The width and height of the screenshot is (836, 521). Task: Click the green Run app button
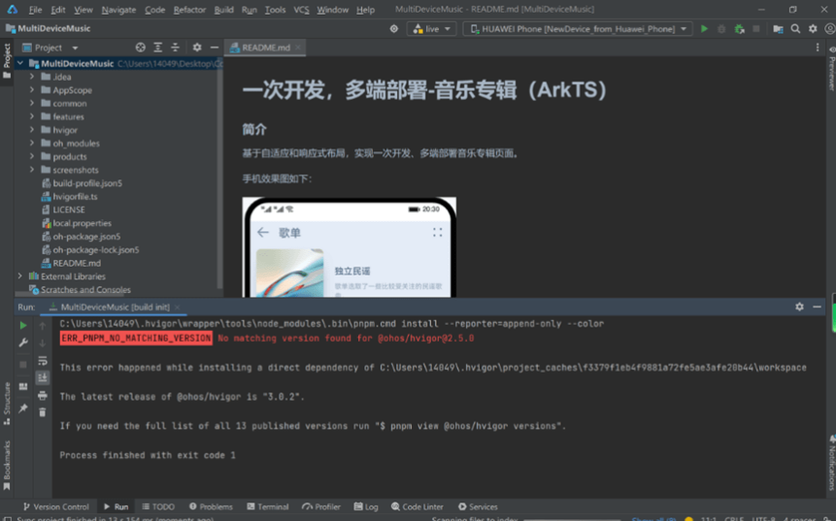pyautogui.click(x=704, y=29)
